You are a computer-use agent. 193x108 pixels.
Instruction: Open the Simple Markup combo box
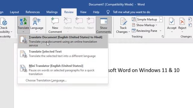pos(150,19)
